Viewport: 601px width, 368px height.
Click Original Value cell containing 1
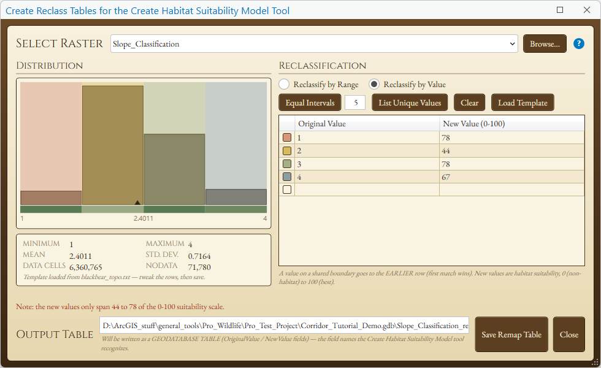[367, 137]
